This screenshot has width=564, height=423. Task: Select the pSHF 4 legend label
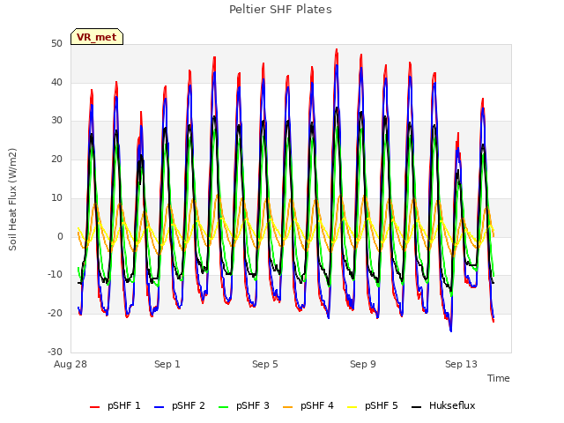pos(317,405)
